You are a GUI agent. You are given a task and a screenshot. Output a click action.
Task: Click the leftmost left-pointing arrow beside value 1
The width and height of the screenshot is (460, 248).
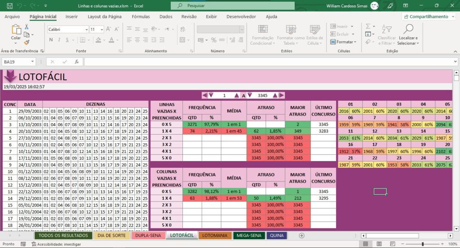204,95
